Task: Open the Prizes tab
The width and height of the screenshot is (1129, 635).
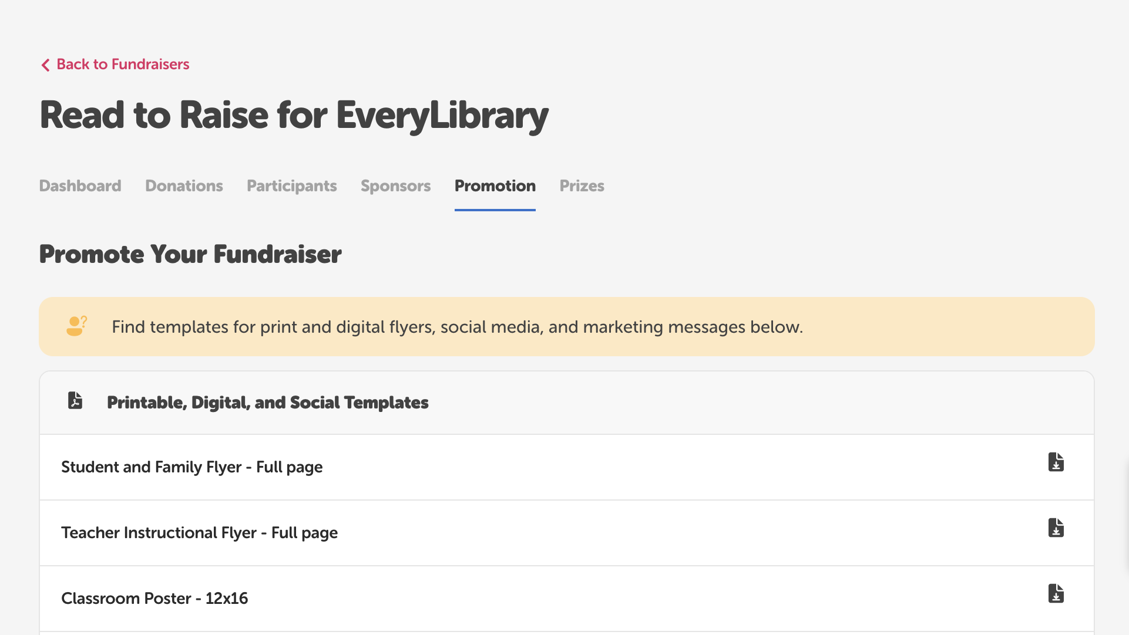Action: [582, 186]
